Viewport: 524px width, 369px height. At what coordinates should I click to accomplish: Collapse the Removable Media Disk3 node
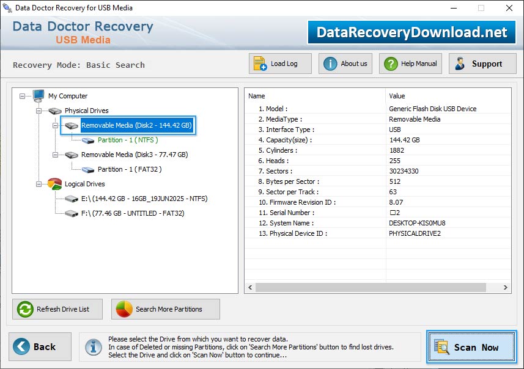55,155
